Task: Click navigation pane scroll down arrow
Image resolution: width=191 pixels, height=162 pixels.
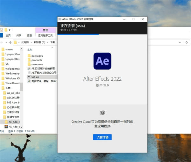Action: tap(21, 127)
